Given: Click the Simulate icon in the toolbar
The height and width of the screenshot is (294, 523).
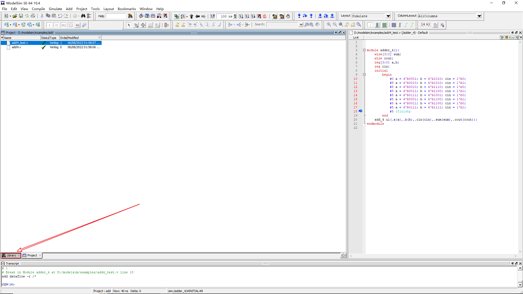Looking at the screenshot, I should 159,16.
